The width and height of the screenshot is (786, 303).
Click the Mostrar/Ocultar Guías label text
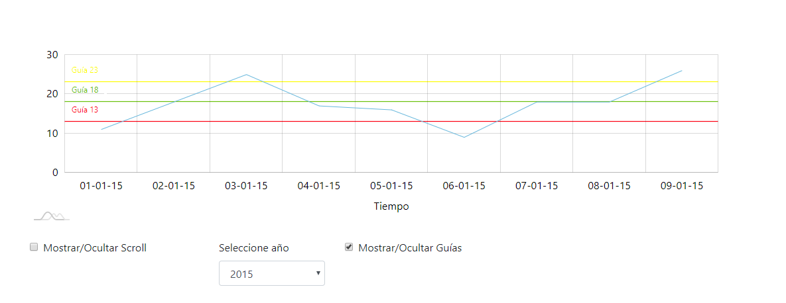(410, 248)
